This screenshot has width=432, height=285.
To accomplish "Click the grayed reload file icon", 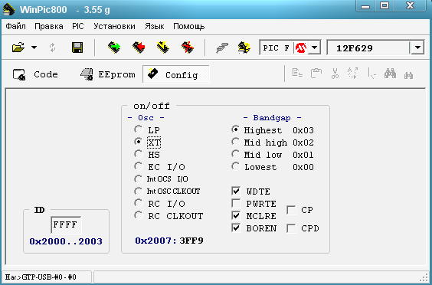I will click(x=52, y=47).
